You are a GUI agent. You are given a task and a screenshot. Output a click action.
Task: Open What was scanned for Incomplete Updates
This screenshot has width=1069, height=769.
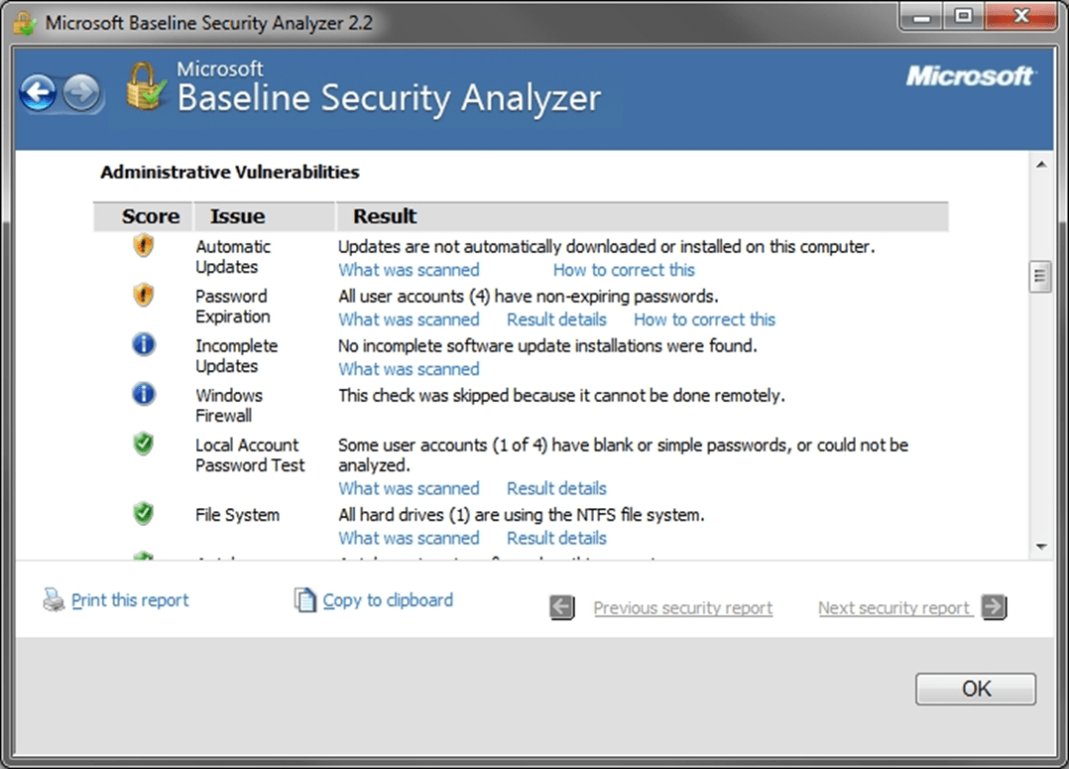tap(409, 369)
